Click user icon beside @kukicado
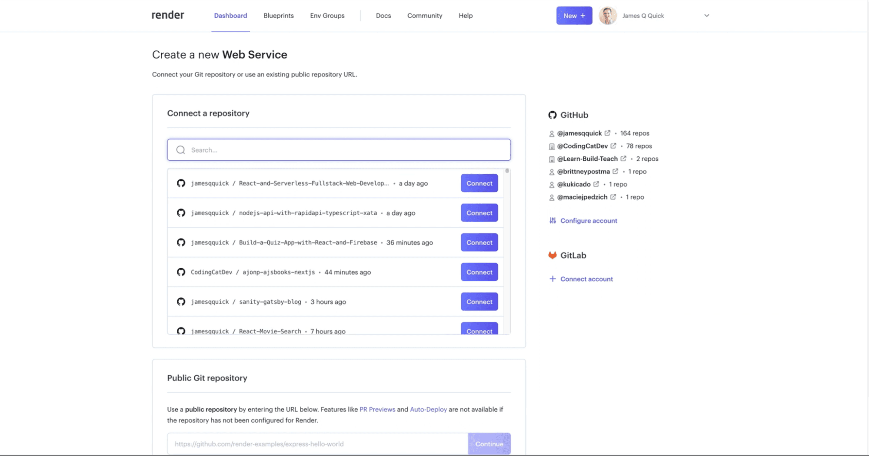Screen dimensions: 869x456 click(552, 185)
